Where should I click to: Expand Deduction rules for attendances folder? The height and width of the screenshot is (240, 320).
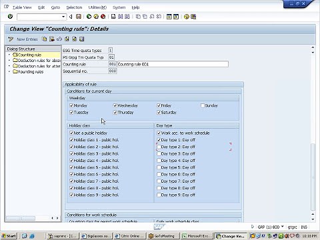point(15,66)
